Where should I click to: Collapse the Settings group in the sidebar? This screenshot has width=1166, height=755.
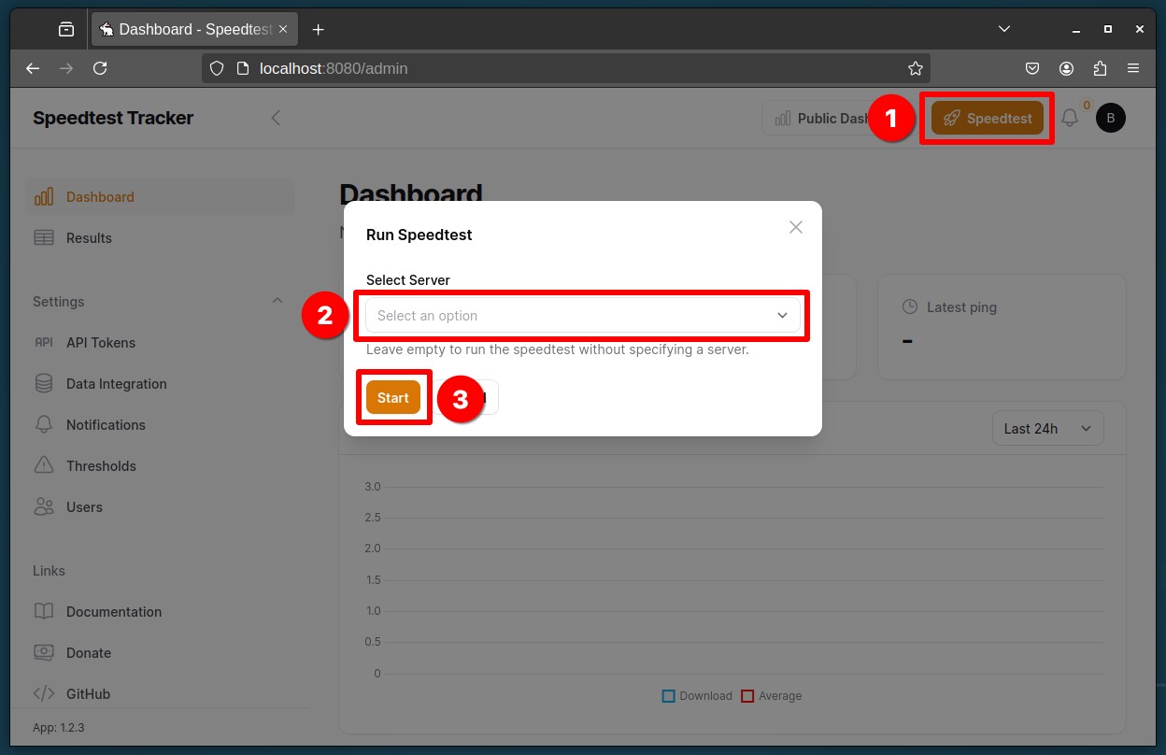pyautogui.click(x=277, y=301)
